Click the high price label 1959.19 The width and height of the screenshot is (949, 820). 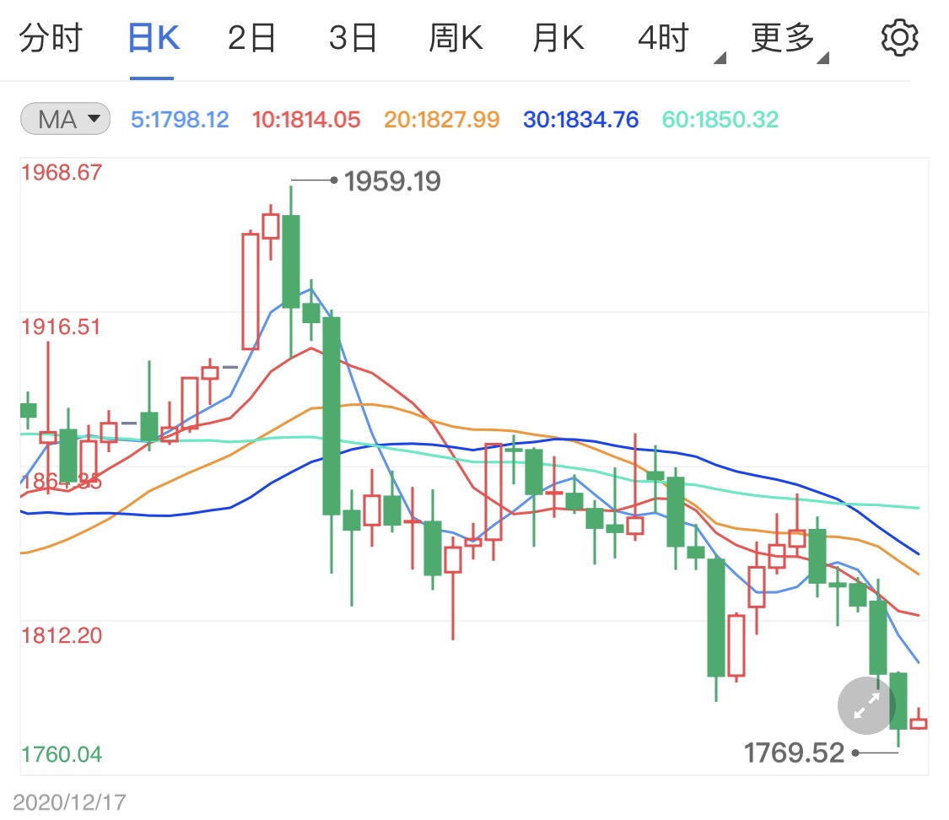click(392, 181)
